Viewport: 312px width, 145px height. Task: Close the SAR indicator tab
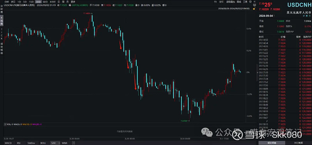coord(59,143)
